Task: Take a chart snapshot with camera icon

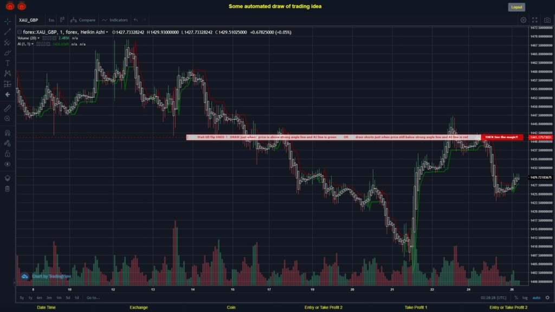Action: 547,20
